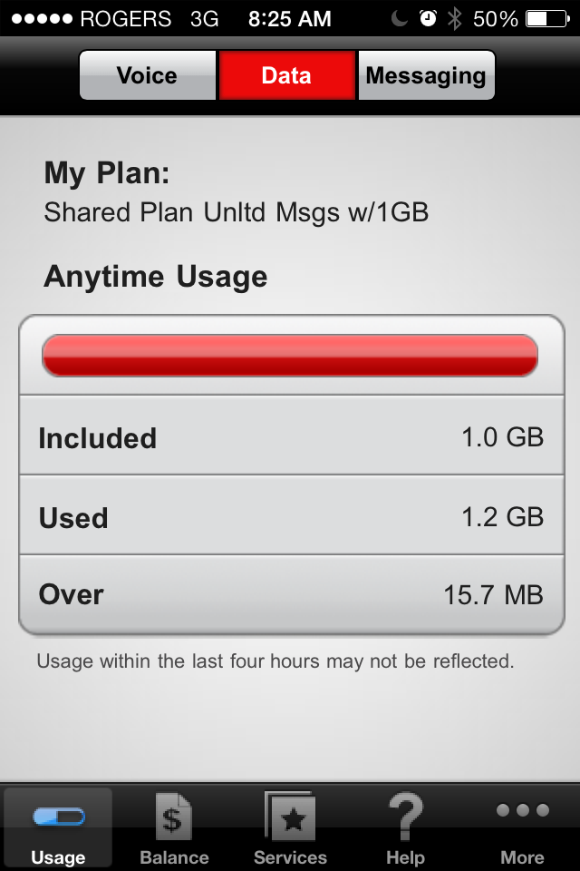Tap the Help question mark icon

405,816
